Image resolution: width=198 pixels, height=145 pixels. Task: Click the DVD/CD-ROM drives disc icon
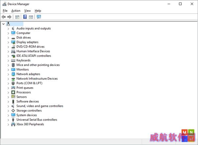(x=13, y=47)
